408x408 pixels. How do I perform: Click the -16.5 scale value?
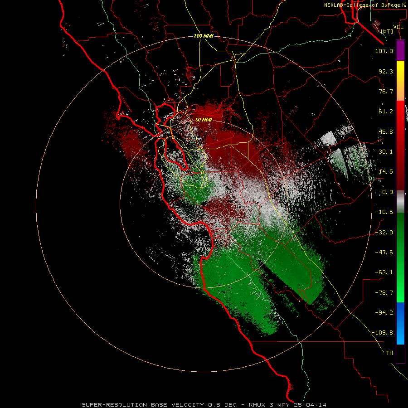point(384,212)
